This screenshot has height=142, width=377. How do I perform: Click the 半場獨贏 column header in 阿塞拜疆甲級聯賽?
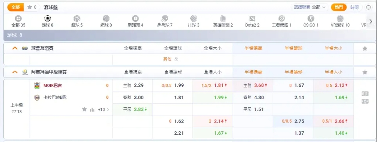[x=253, y=72]
